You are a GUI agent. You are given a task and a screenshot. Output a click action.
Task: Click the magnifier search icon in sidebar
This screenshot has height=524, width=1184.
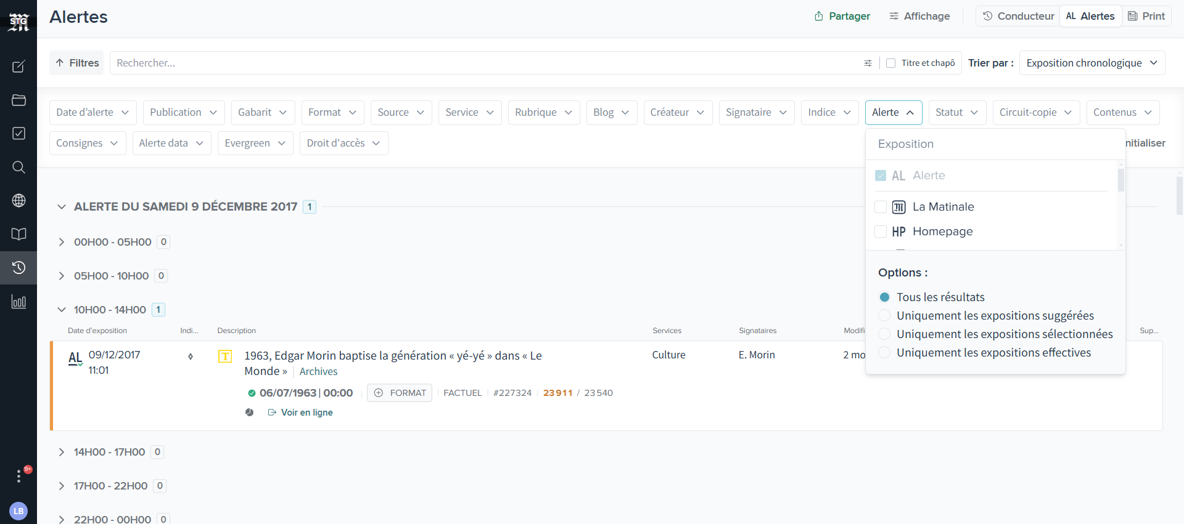18,167
